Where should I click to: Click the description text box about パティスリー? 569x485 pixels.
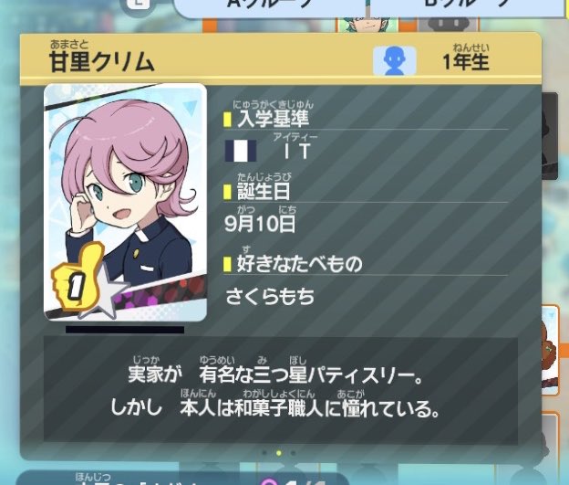281,389
